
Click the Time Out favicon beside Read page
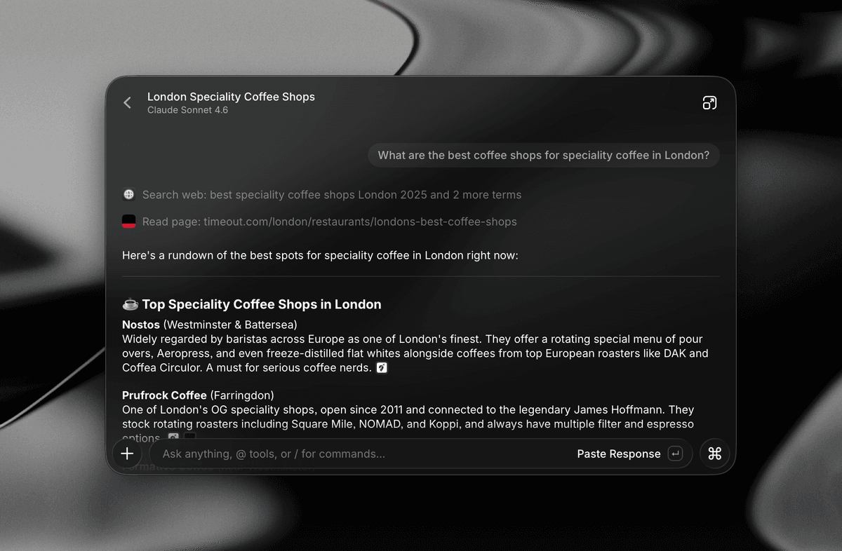click(128, 222)
